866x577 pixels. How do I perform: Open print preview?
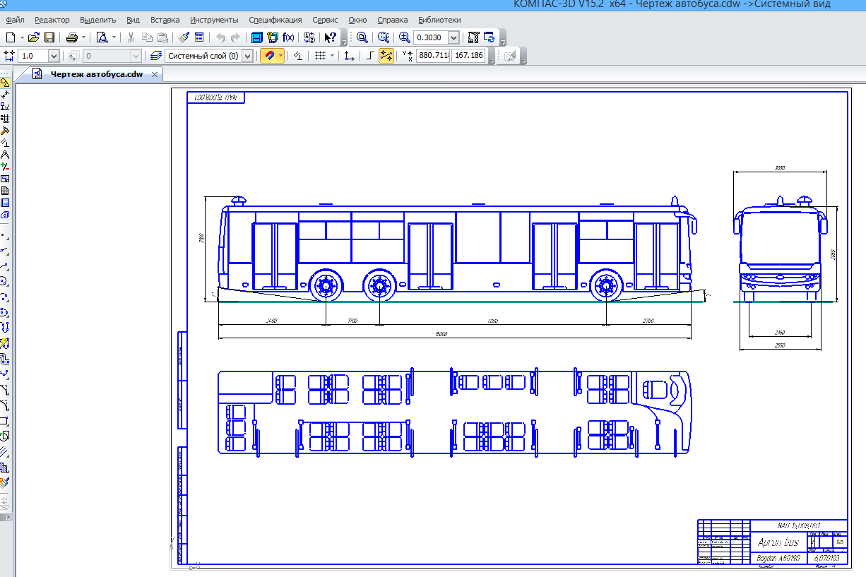[102, 37]
